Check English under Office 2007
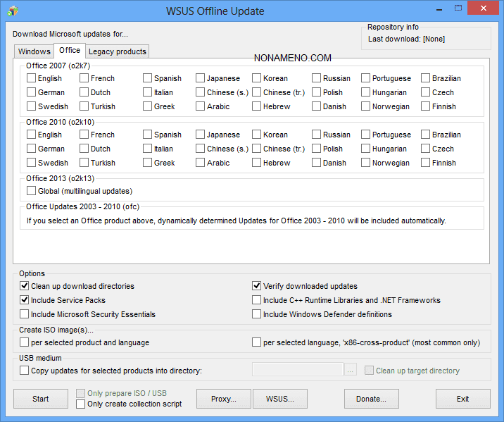This screenshot has height=422, width=504. pyautogui.click(x=32, y=78)
